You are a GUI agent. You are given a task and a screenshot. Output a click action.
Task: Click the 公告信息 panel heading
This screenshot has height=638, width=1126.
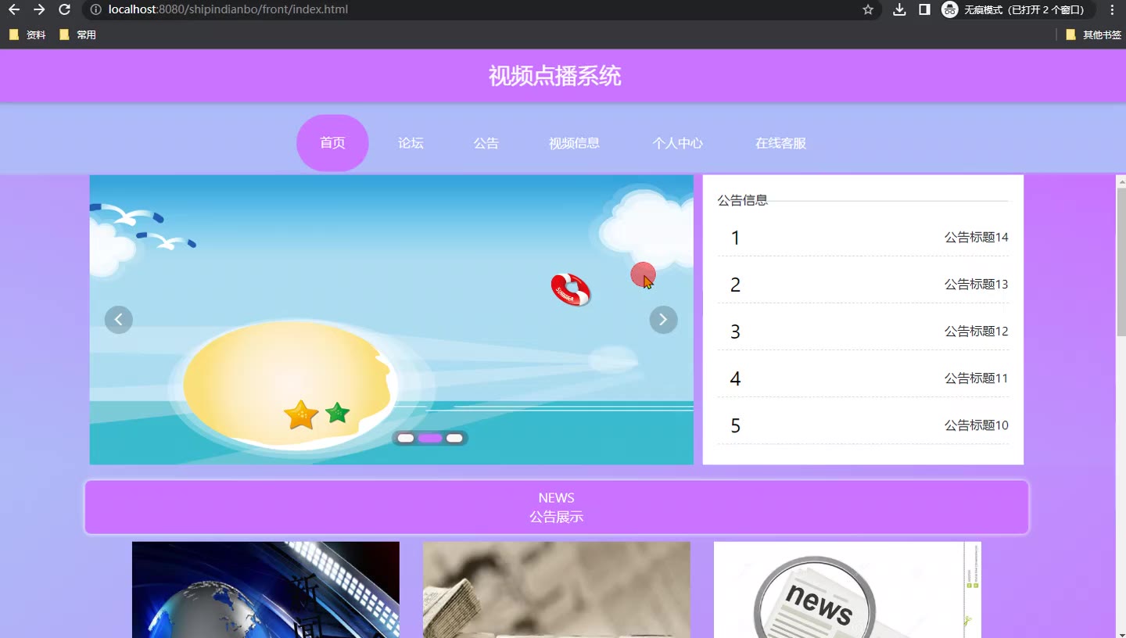[743, 200]
